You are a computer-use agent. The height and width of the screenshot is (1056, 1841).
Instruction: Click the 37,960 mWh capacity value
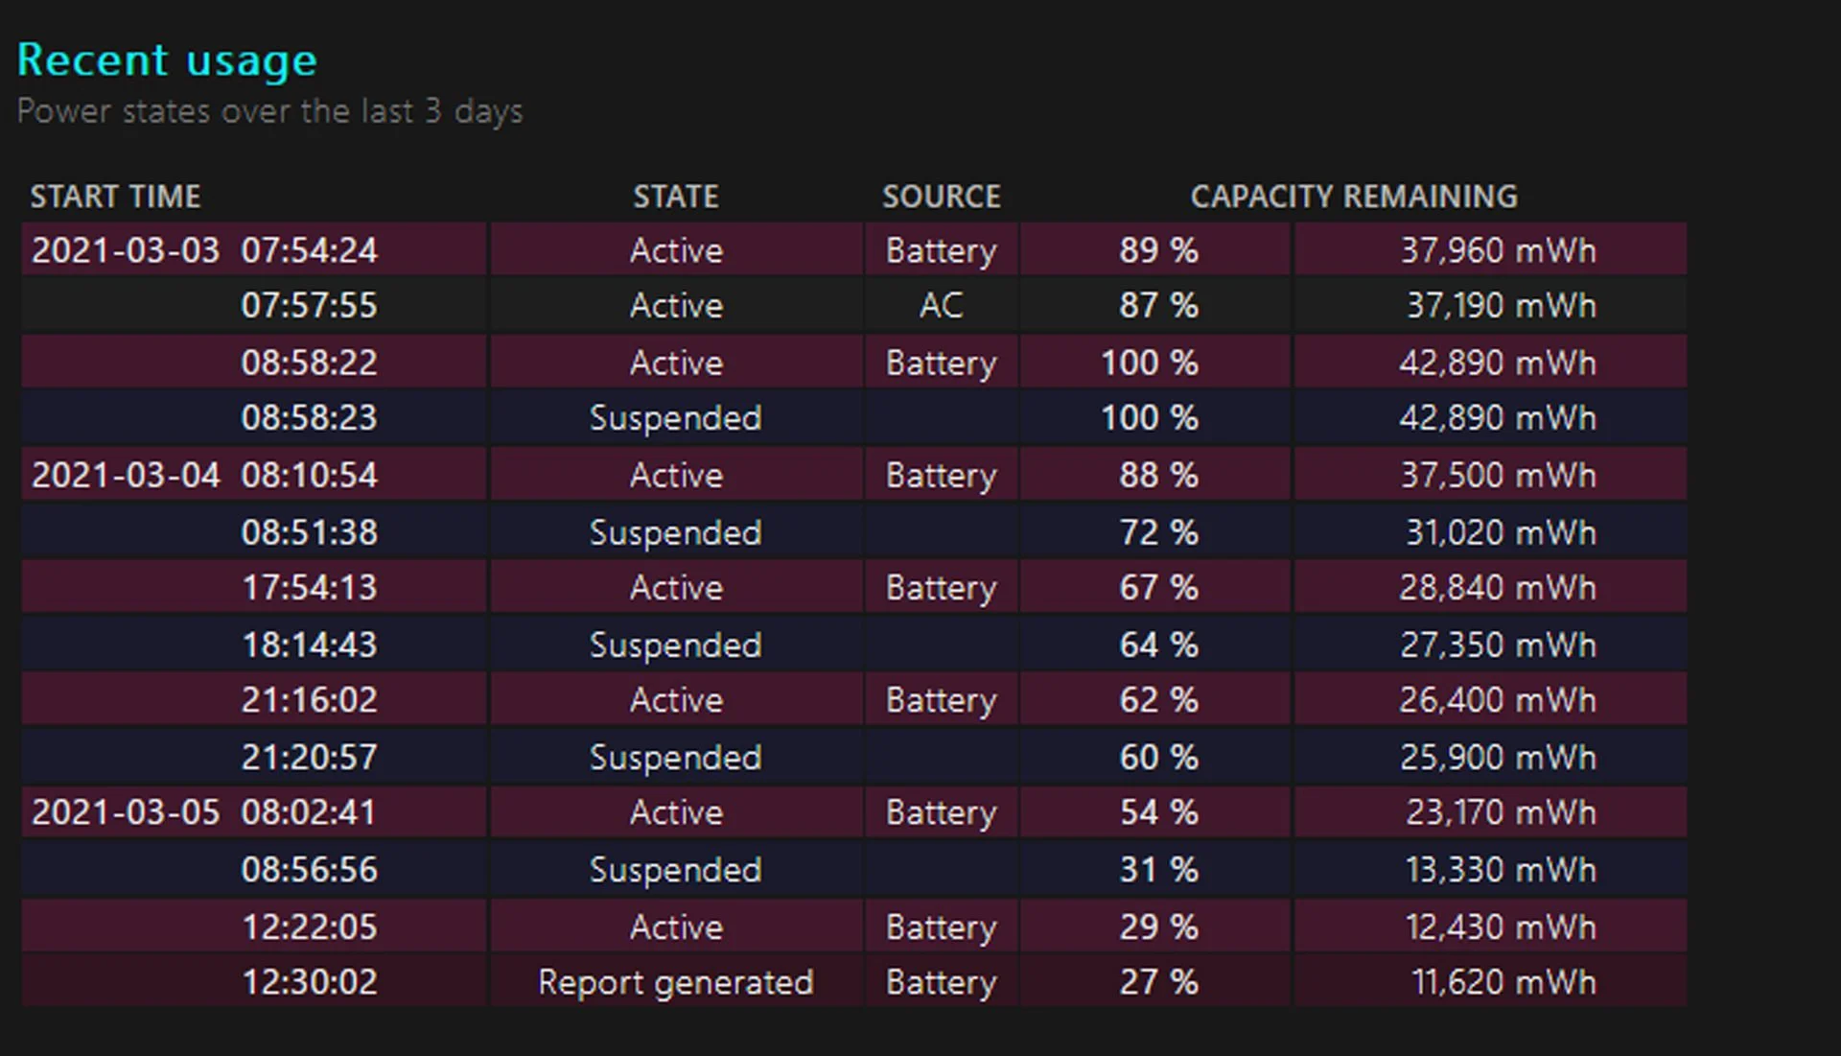tap(1497, 250)
